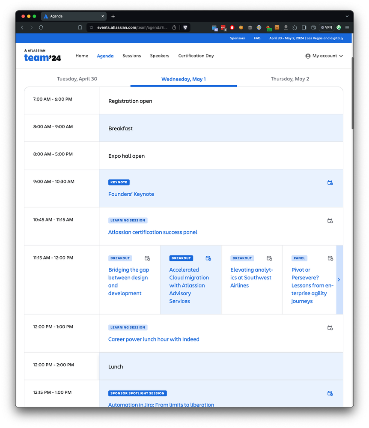
Task: Show next sessions with right chevron arrow
Action: click(x=339, y=280)
